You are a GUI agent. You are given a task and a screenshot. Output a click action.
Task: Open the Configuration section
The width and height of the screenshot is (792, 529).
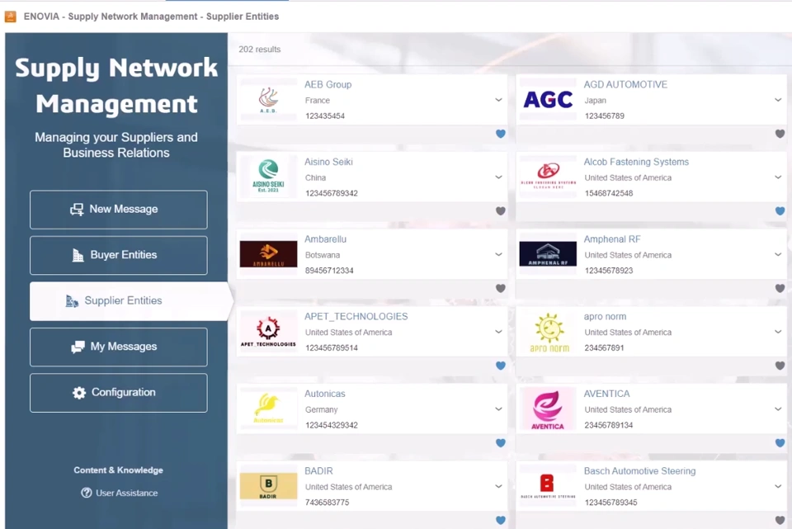pyautogui.click(x=118, y=393)
